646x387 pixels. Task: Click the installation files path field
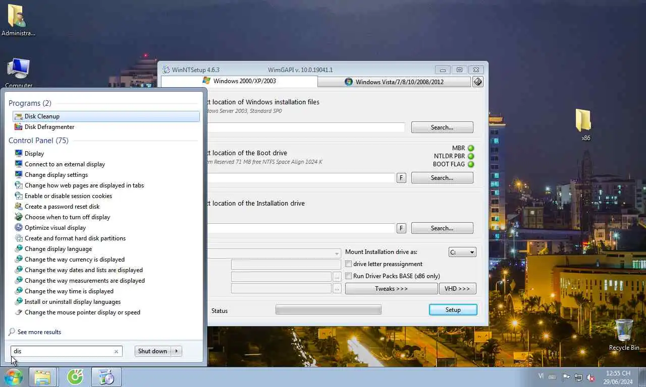coord(305,127)
